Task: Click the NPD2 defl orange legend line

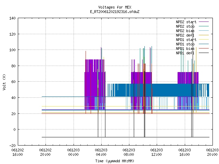Action: click(204, 35)
